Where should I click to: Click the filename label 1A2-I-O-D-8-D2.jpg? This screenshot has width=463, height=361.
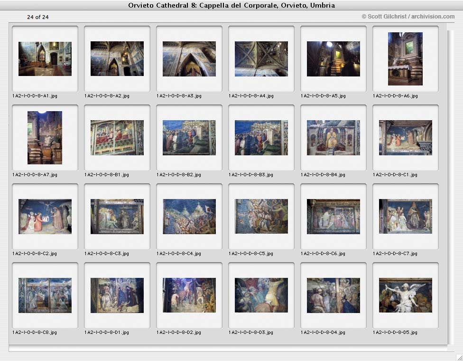179,332
